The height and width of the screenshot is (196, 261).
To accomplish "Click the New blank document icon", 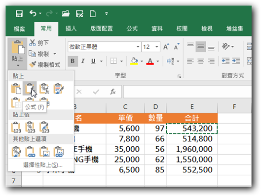I will [93, 14].
